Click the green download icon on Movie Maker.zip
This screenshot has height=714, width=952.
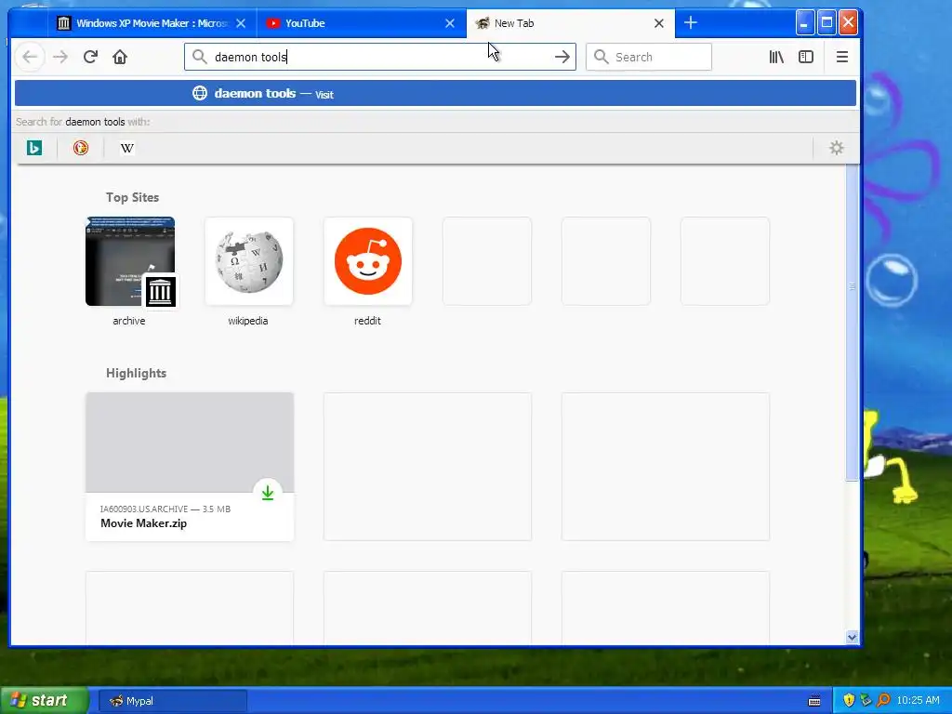tap(268, 493)
